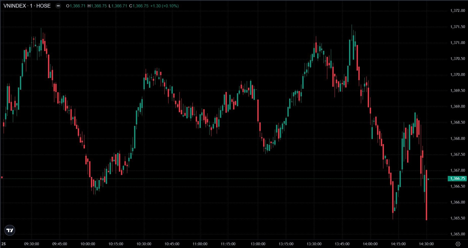
Task: Click the 14:30:00 time axis label
Action: click(426, 244)
